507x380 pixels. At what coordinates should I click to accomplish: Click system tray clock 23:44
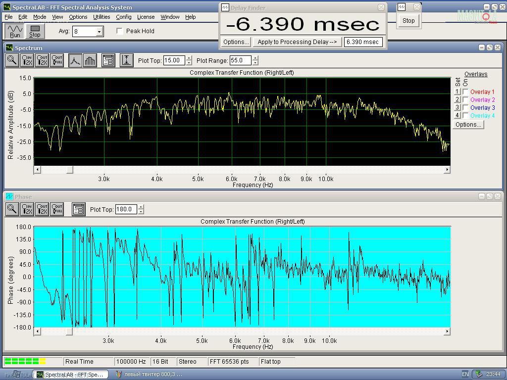(493, 374)
